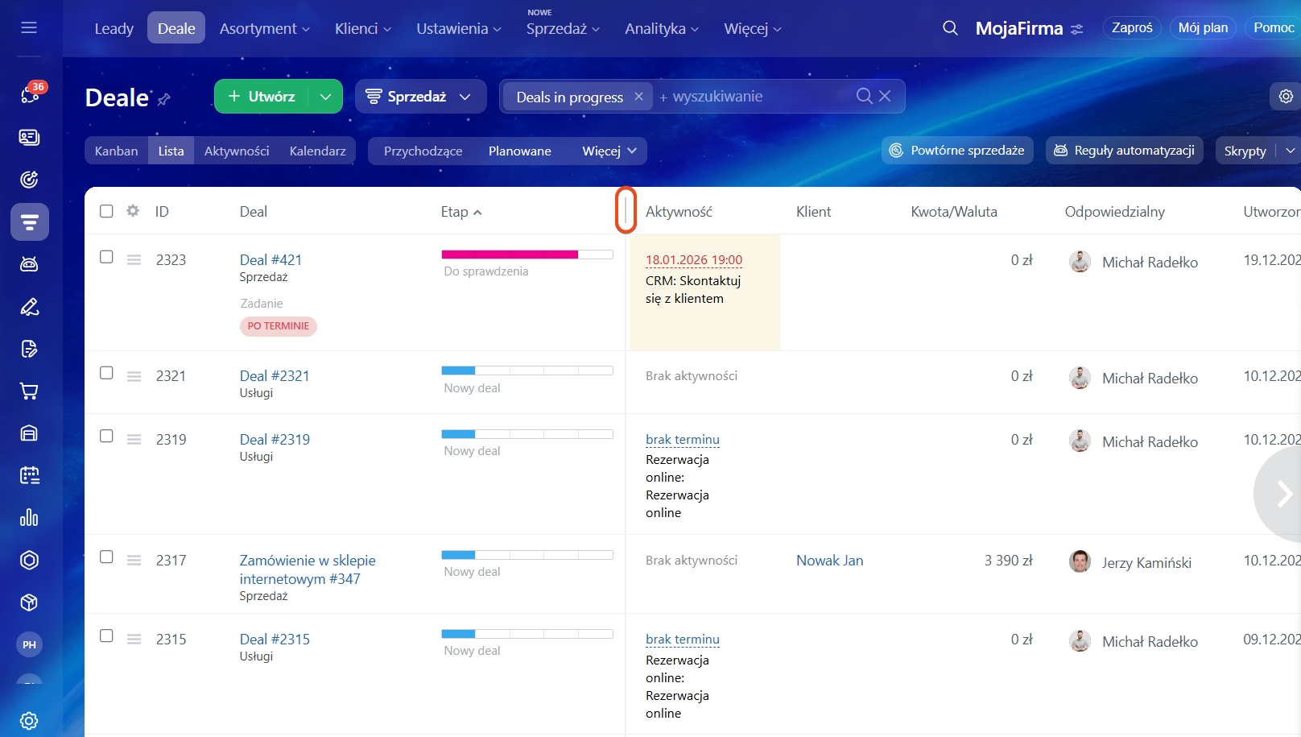Open list settings gear in the table header
The height and width of the screenshot is (737, 1301).
tap(133, 211)
